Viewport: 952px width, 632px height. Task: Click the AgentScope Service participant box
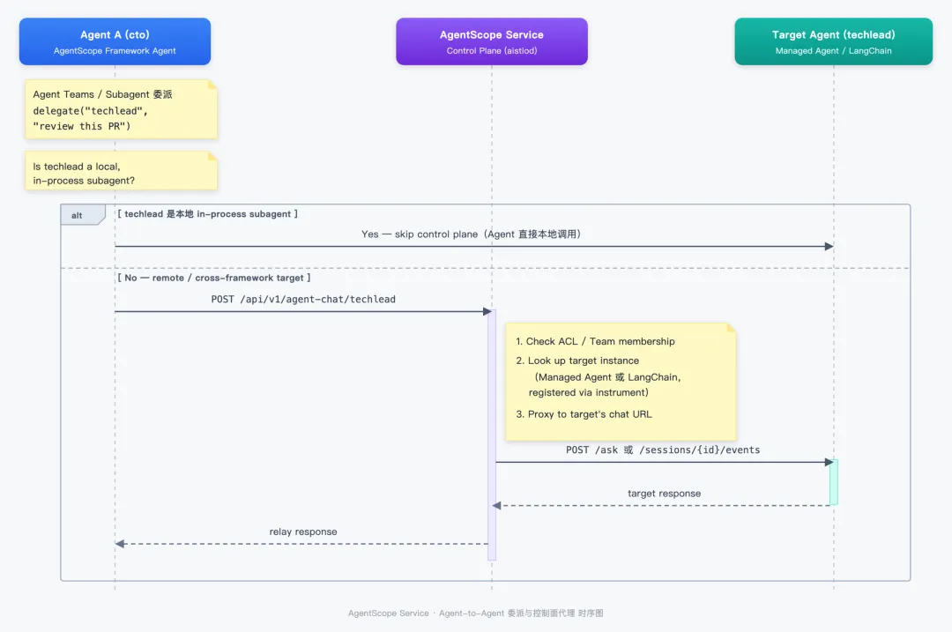tap(492, 41)
